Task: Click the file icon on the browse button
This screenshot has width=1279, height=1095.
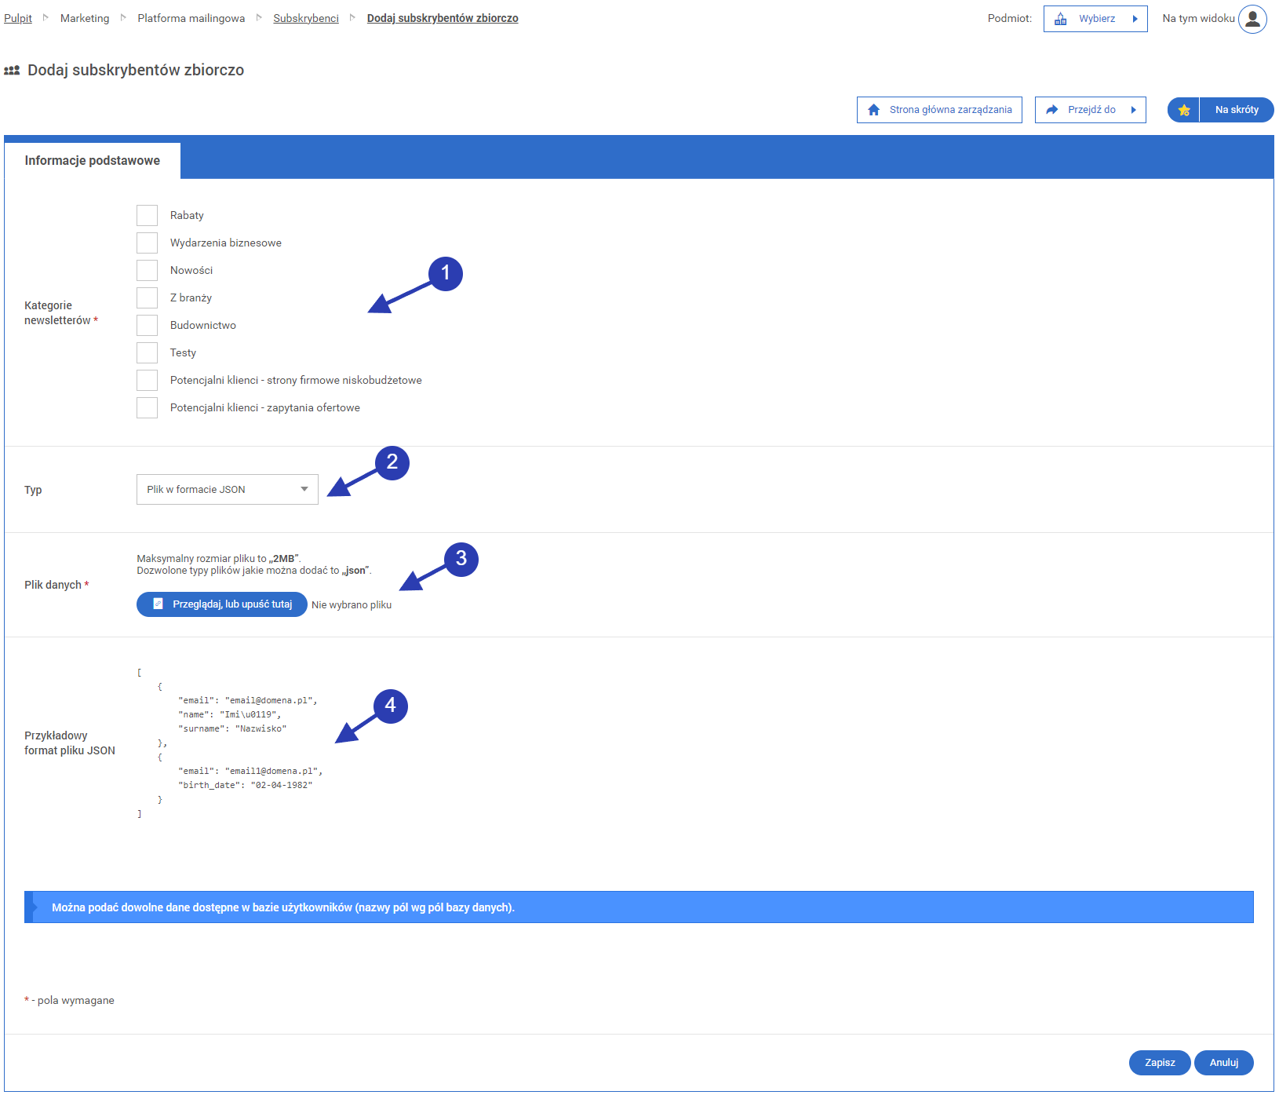Action: (158, 604)
